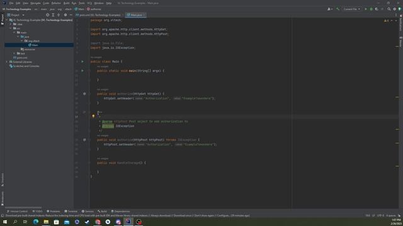Open the Code menu

[46, 3]
